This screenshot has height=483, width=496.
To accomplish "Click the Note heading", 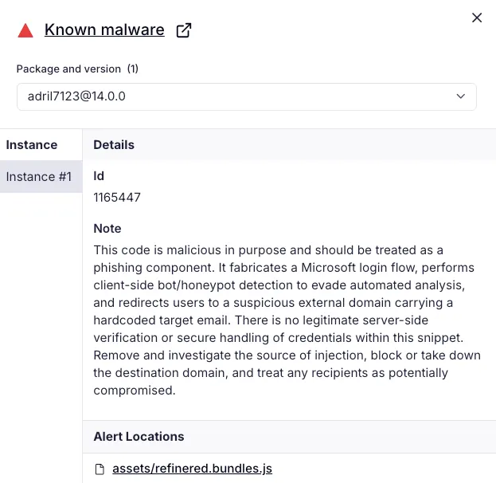I will [x=107, y=229].
